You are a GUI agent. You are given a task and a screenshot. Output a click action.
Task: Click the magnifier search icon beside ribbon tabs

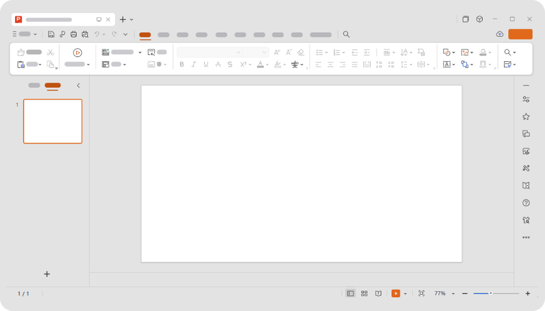[x=346, y=34]
